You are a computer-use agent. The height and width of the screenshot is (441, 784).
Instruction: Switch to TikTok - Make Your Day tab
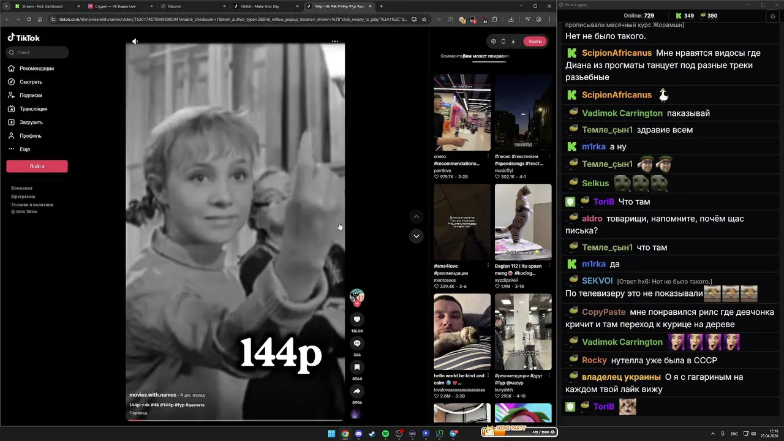tap(267, 6)
